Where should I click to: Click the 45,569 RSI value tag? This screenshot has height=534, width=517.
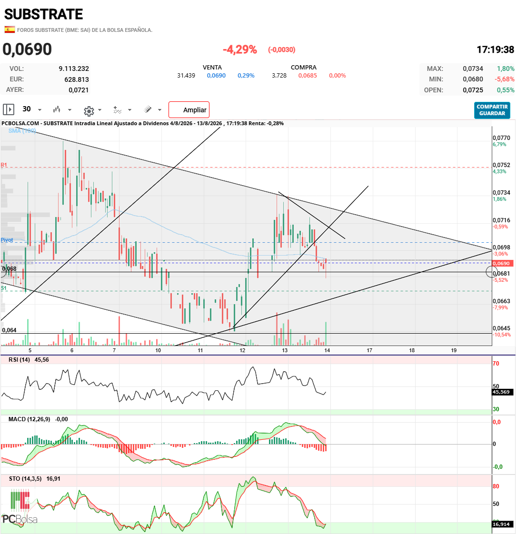pos(503,392)
